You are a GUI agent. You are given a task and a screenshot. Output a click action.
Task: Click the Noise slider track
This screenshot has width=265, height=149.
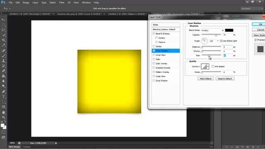(211, 72)
